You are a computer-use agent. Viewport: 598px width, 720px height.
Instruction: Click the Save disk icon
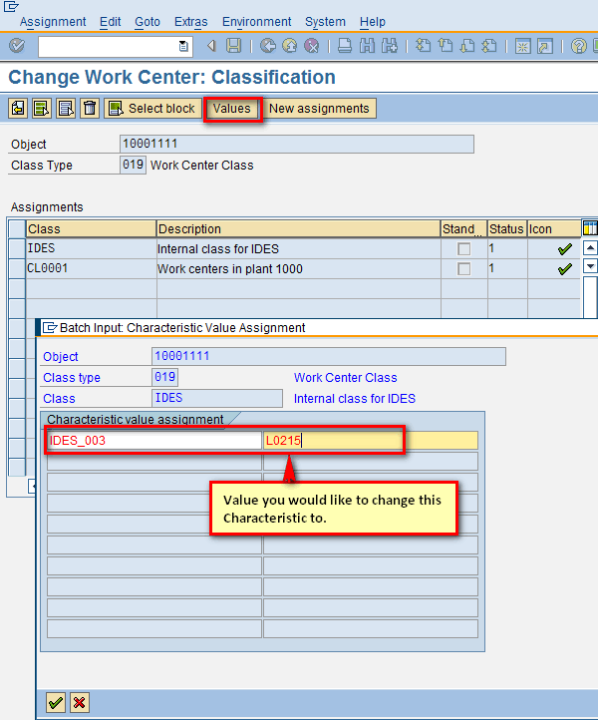click(233, 46)
